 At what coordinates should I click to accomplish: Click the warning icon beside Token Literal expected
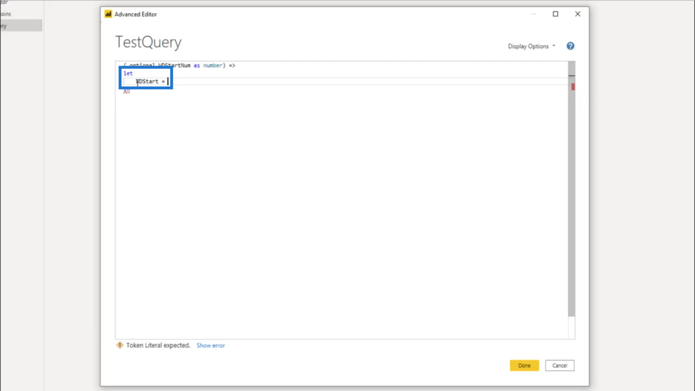(120, 345)
